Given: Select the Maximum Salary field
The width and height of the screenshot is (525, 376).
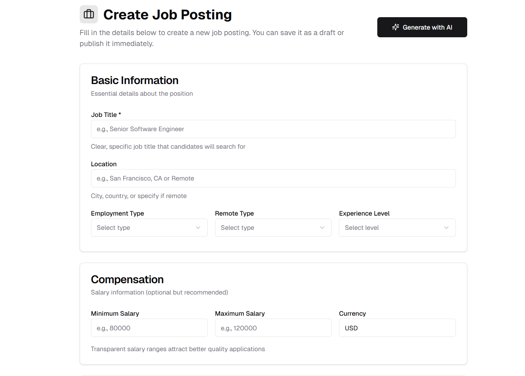Looking at the screenshot, I should [273, 328].
